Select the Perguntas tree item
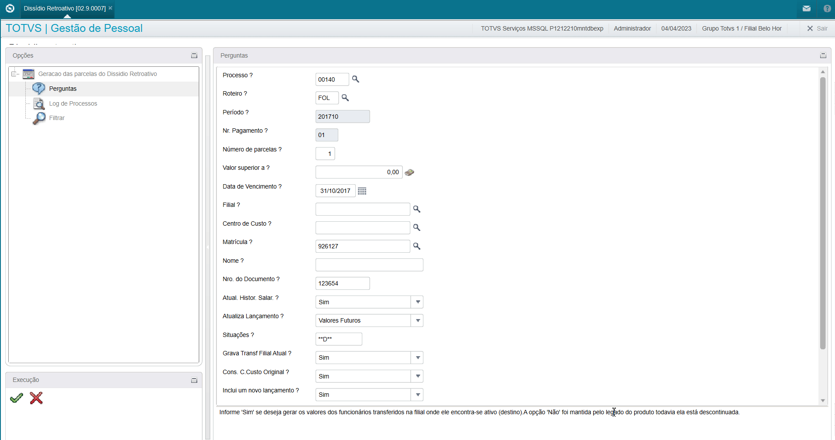 coord(63,89)
